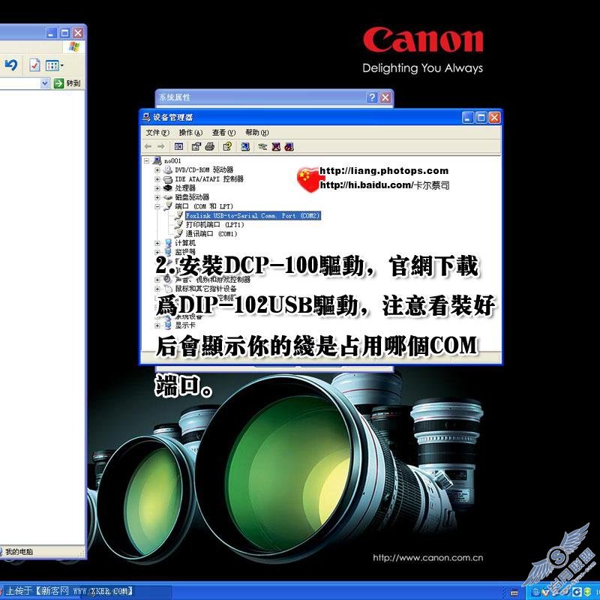Open the Views button in Explorer toolbar
Viewport: 600px width, 600px height.
(x=54, y=65)
